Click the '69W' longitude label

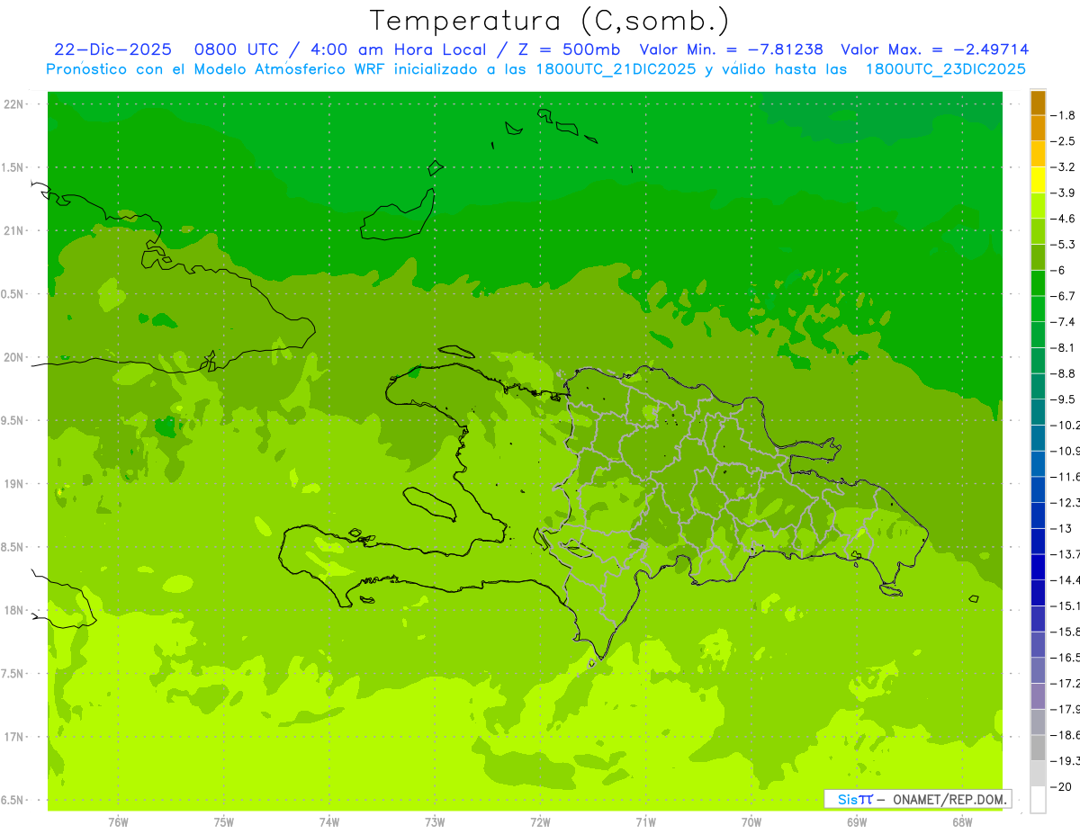point(857,822)
